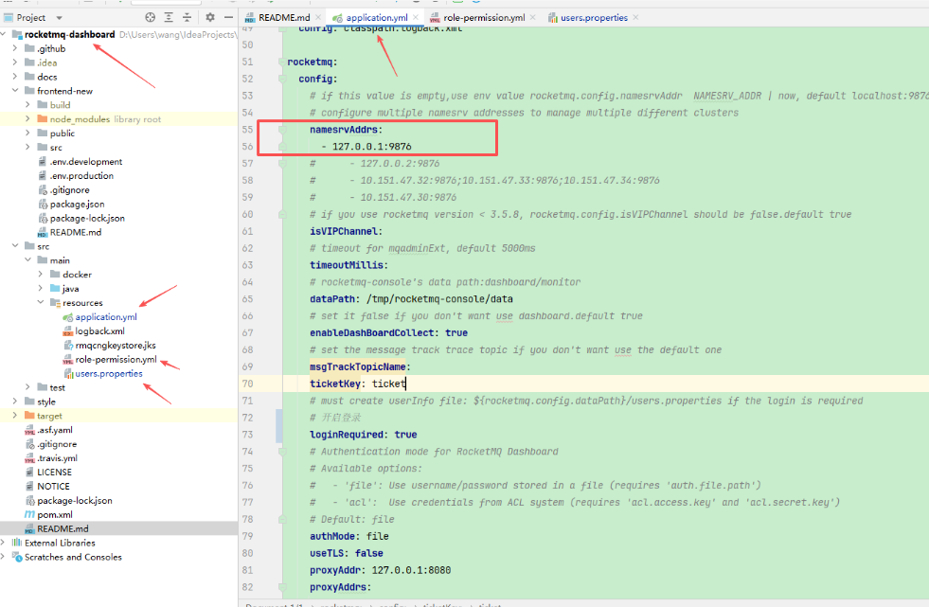Select rmqcngkeystore.jks file
This screenshot has height=607, width=929.
(x=116, y=346)
